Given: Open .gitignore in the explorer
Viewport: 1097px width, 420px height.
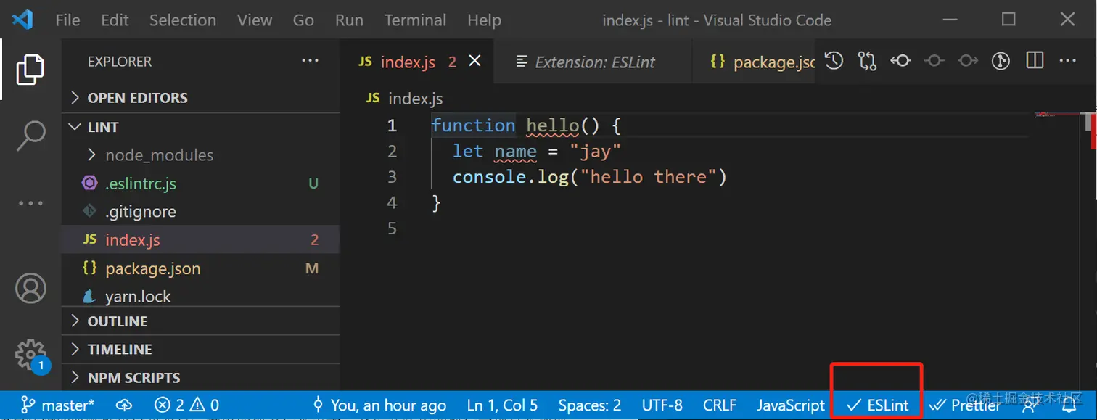Looking at the screenshot, I should click(x=201, y=212).
